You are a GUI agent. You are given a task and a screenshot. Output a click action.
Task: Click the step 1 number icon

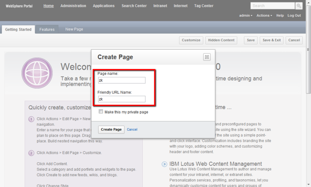point(31,119)
